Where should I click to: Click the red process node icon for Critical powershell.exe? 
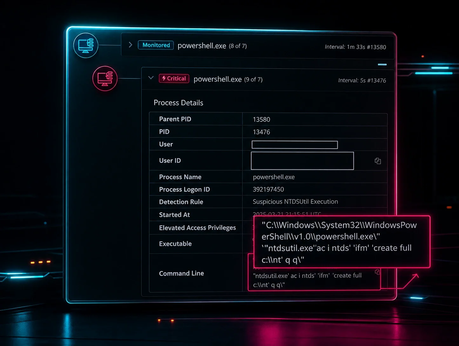point(105,79)
